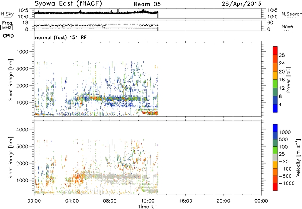Click the '16:00' time axis label
Viewport: 302px width, 209px height.
tap(185, 201)
